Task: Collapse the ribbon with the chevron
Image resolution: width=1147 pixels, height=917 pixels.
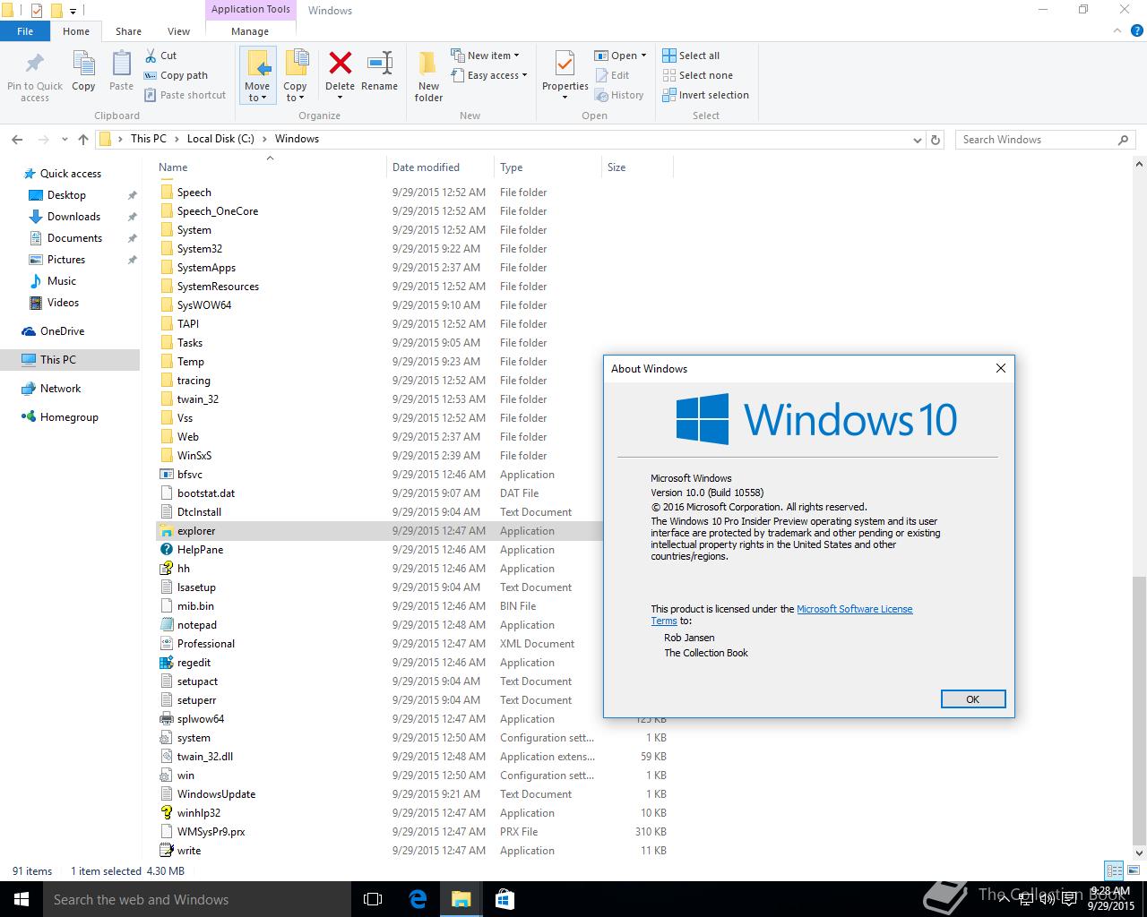Action: pos(1117,31)
